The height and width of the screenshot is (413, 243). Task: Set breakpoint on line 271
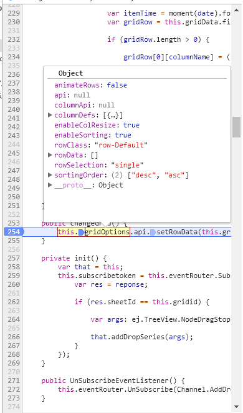click(14, 381)
